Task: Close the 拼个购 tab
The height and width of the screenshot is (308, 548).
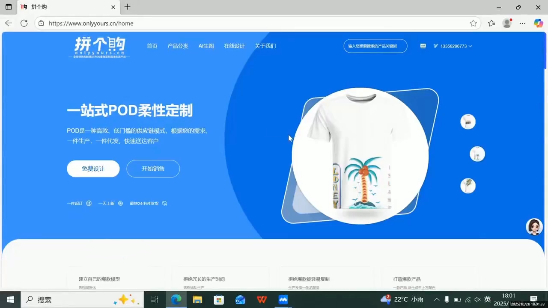Action: click(113, 7)
